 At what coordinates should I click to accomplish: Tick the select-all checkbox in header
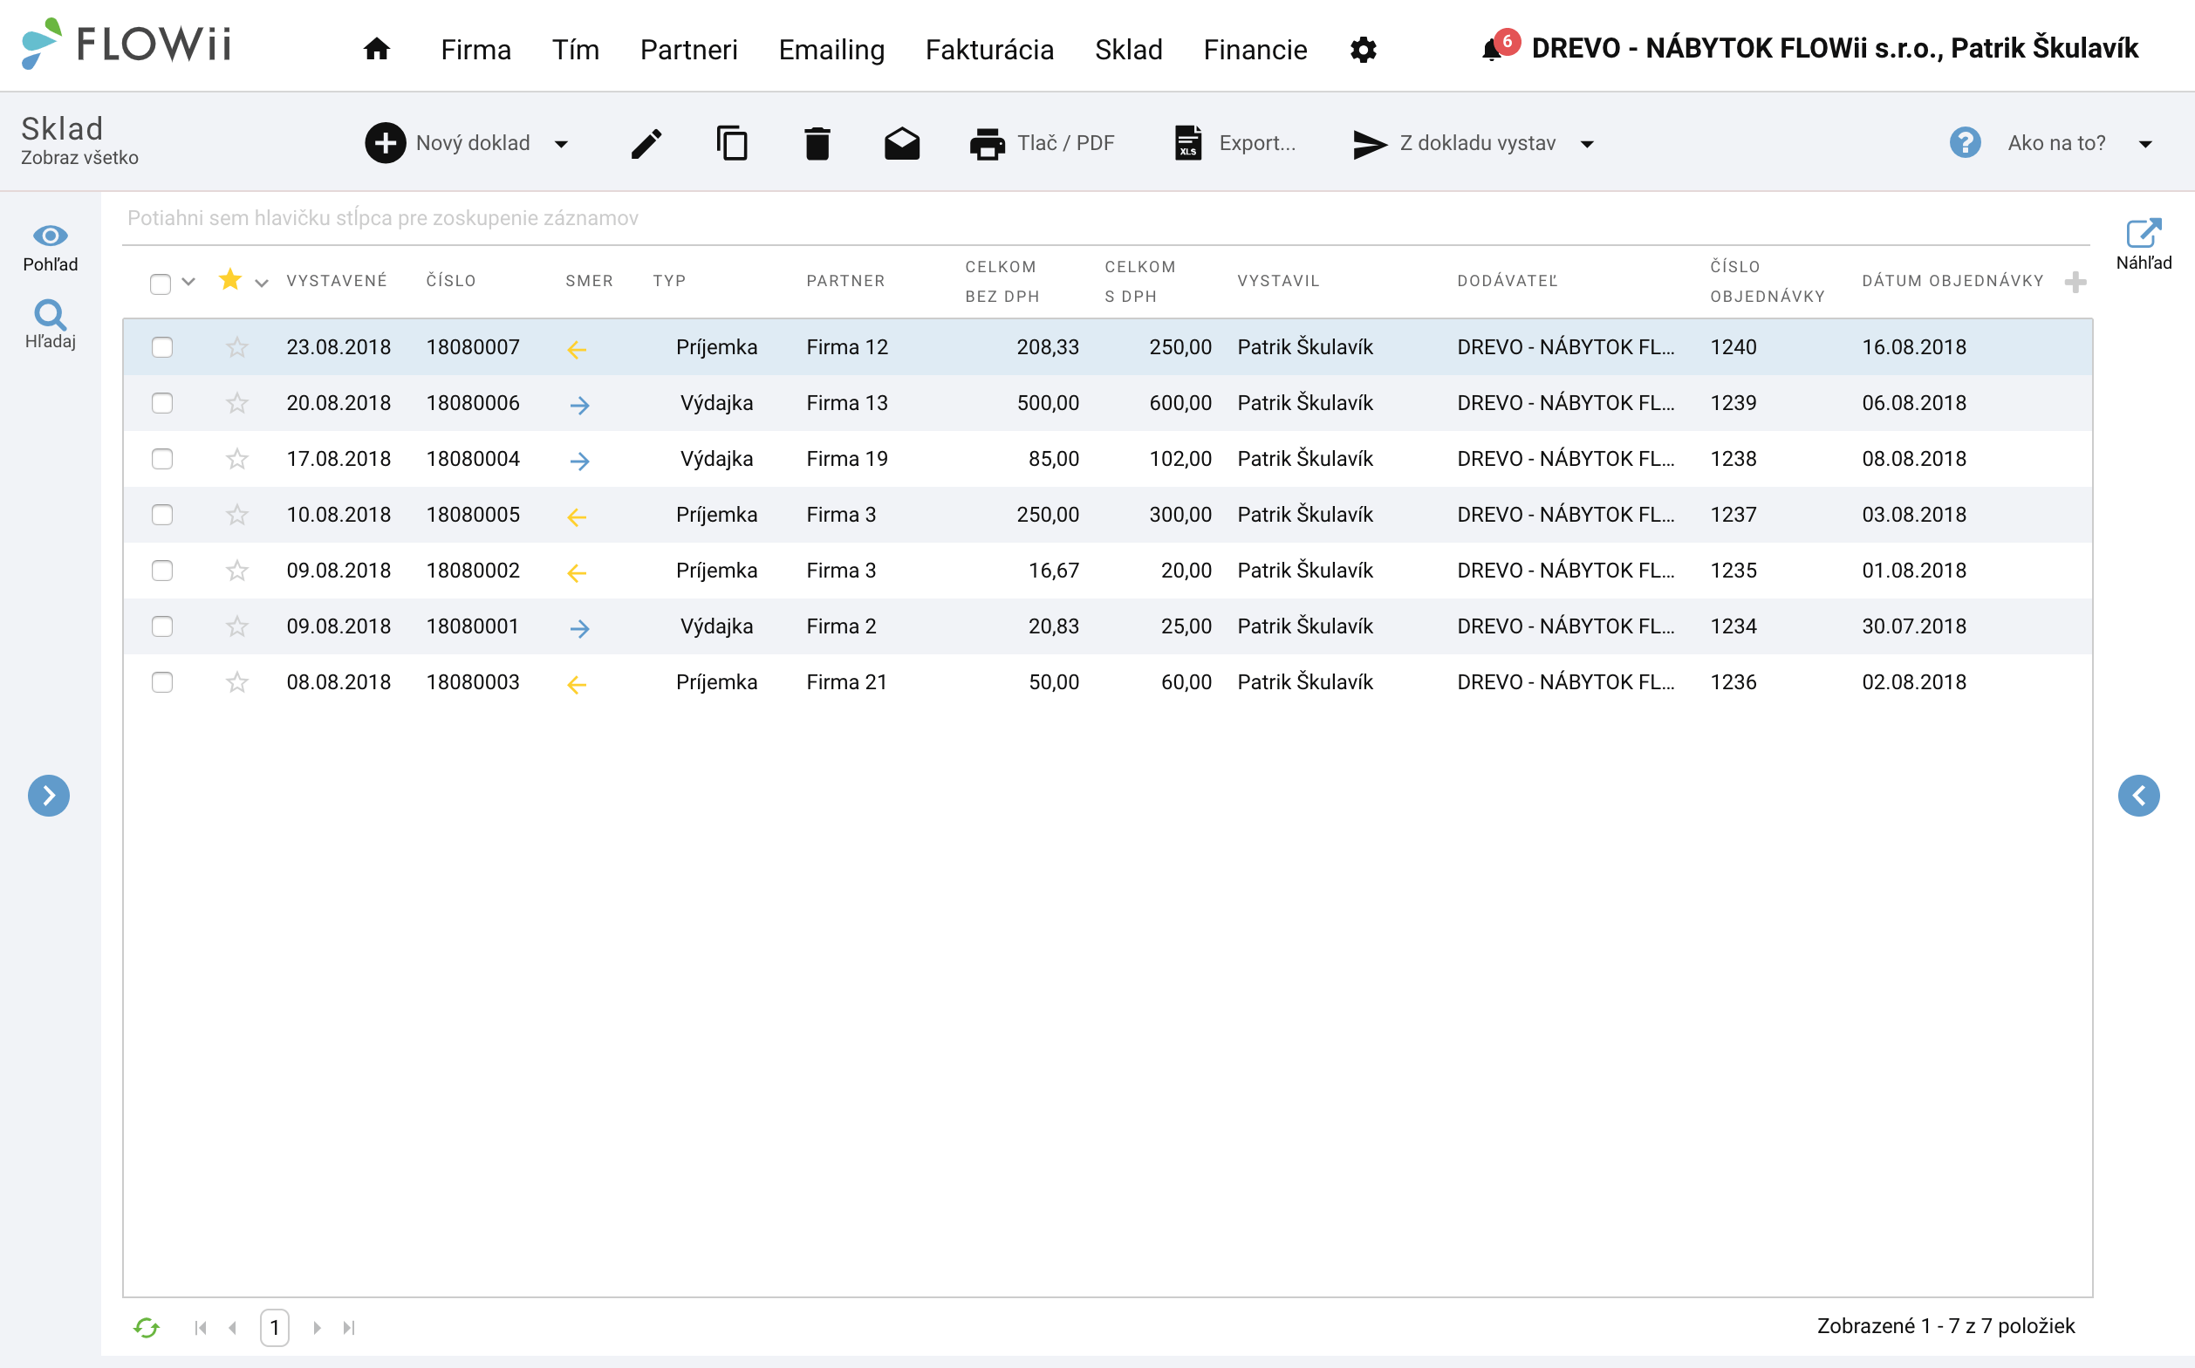point(161,284)
